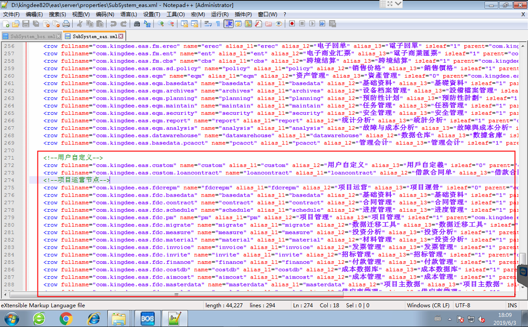Click the macro Playback icon
Viewport: 528px width, 327px height.
(312, 24)
